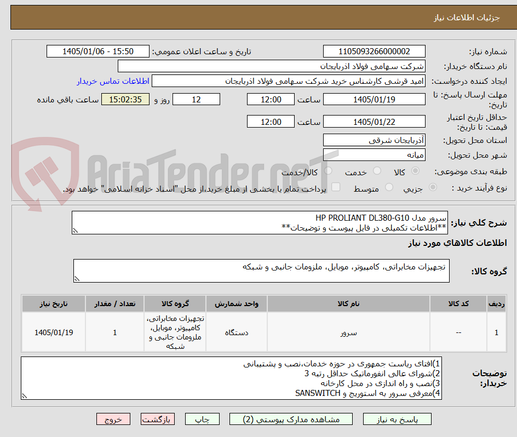Click the response deadline date 1405/01/19 field
The width and height of the screenshot is (517, 437).
374,99
